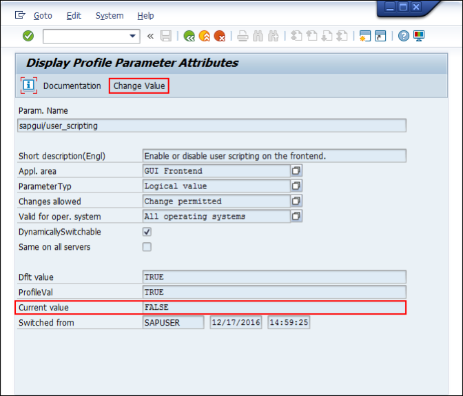The height and width of the screenshot is (396, 463).
Task: Click the Find binoculars icon
Action: [258, 36]
